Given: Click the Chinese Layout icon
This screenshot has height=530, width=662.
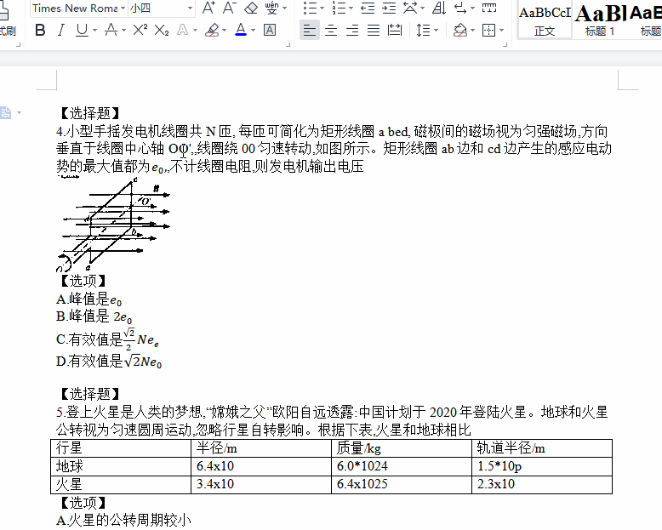Looking at the screenshot, I should (x=410, y=8).
